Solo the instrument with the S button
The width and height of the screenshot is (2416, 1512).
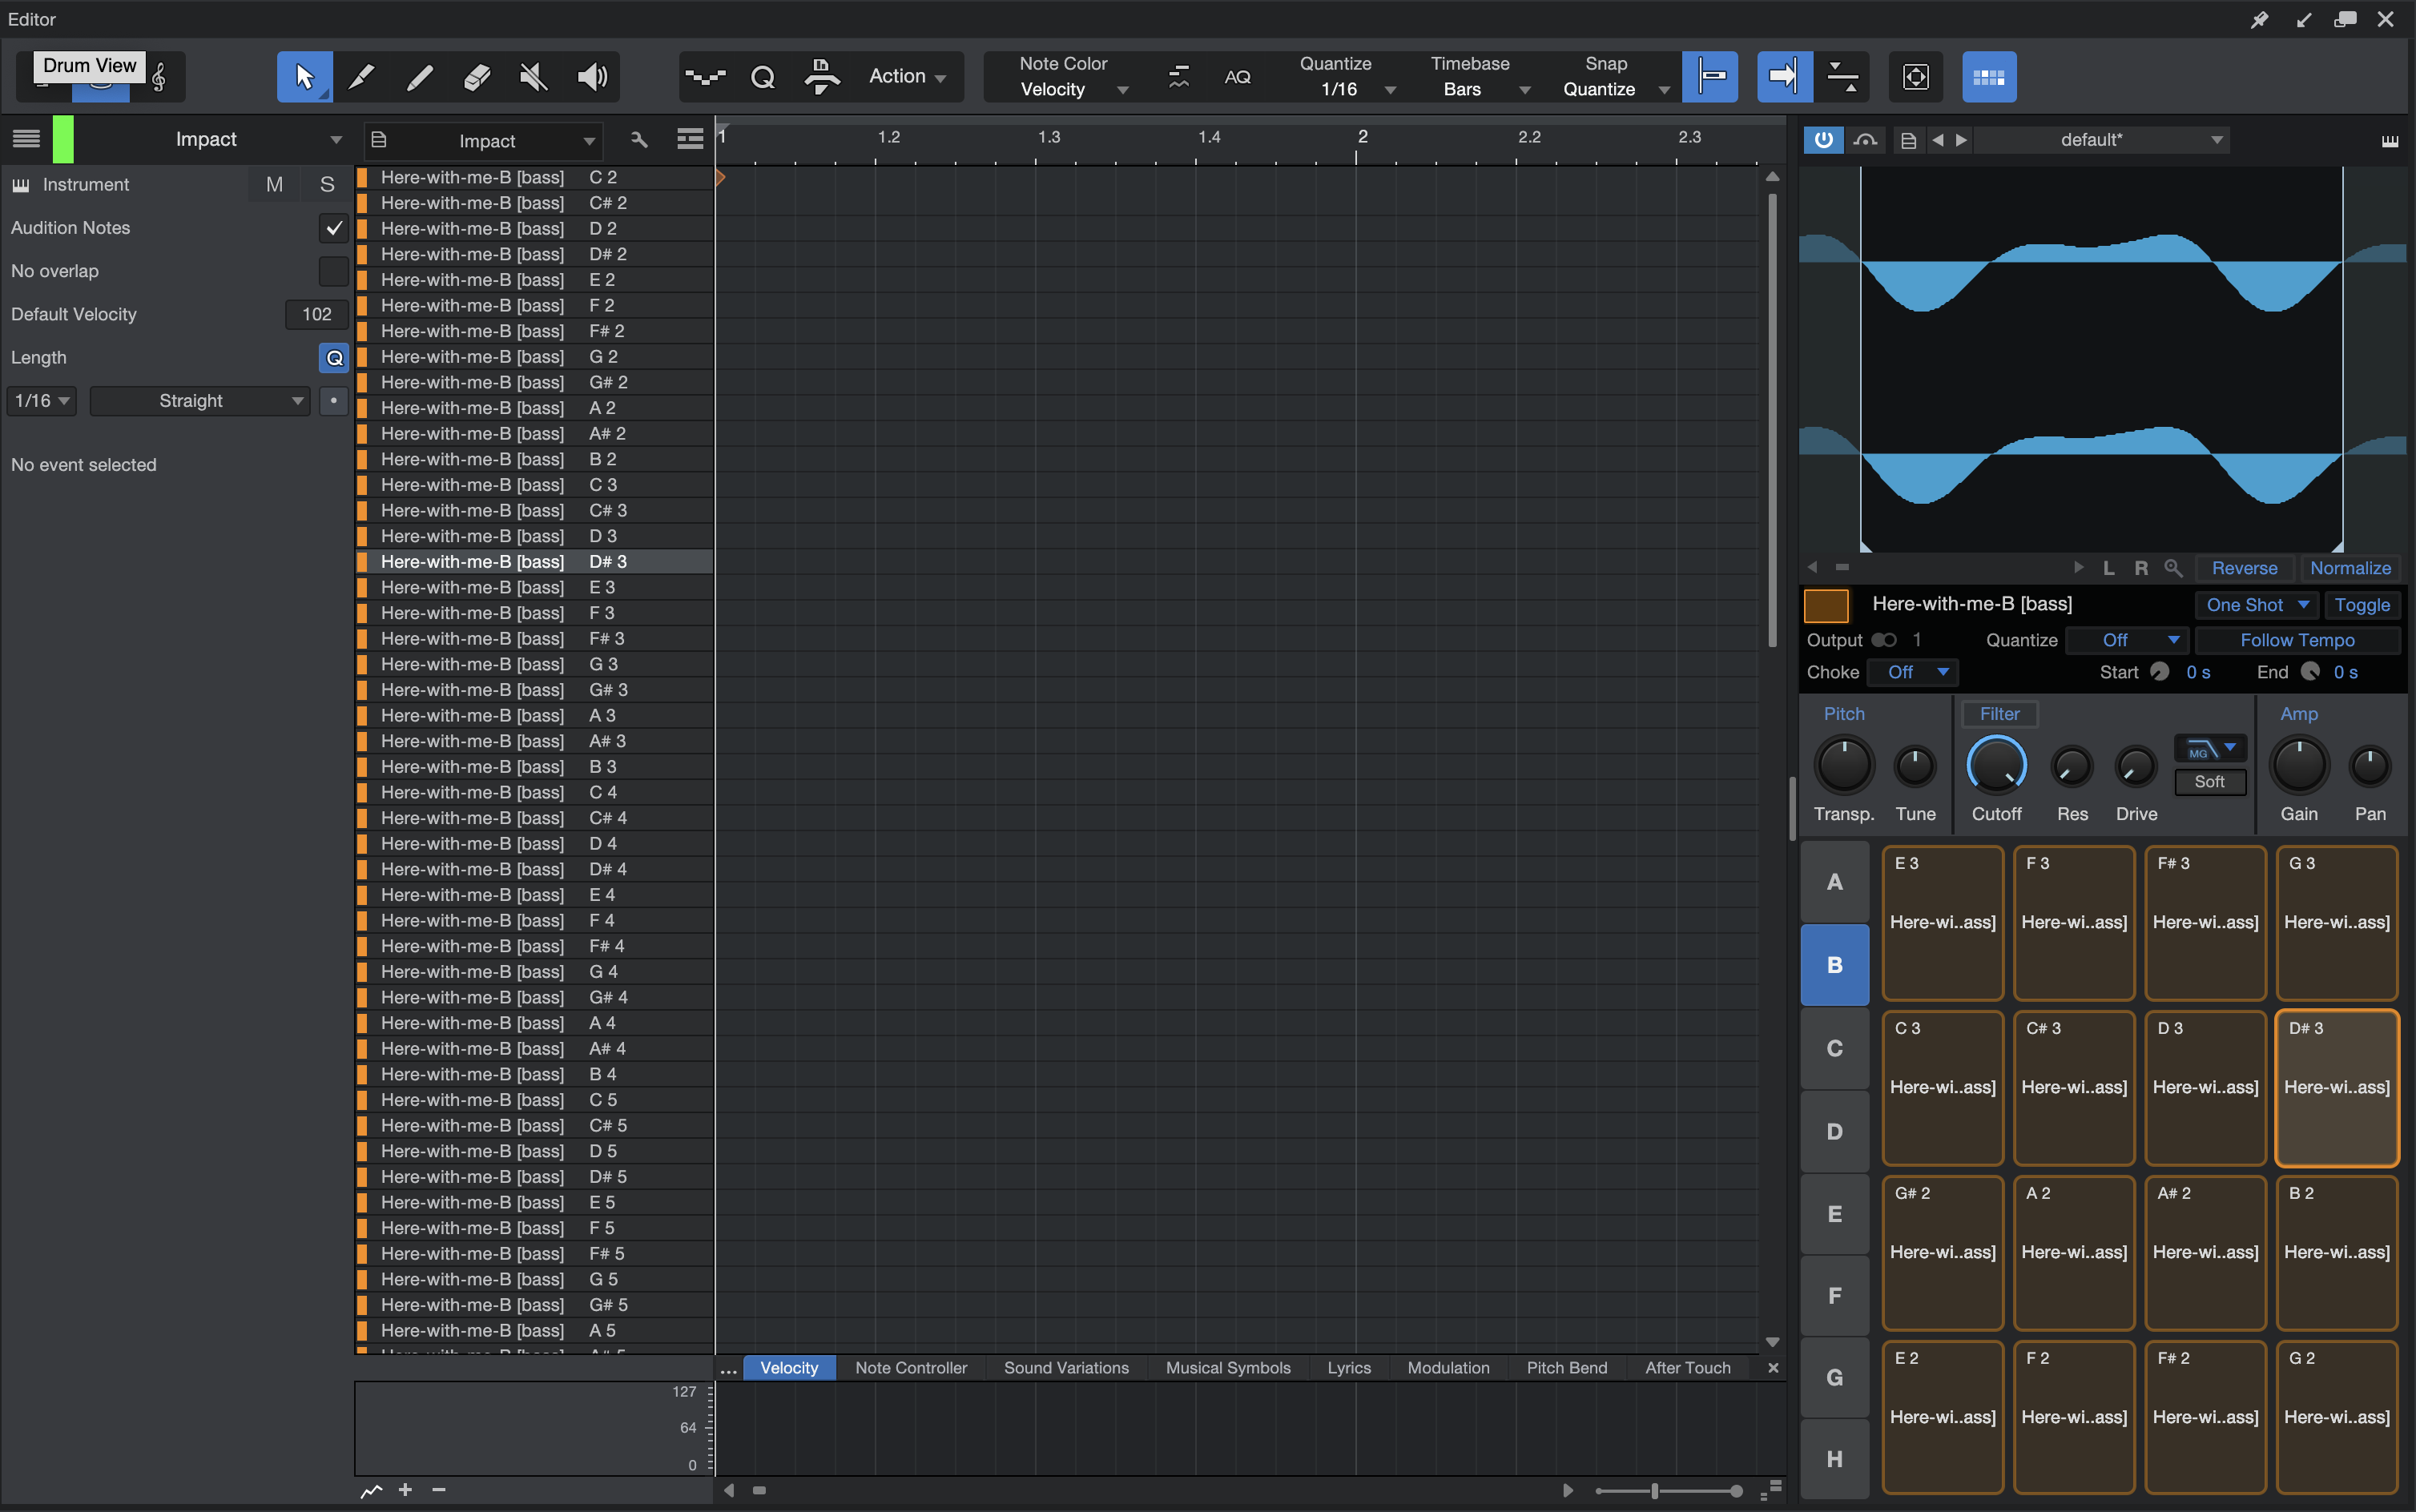[327, 185]
